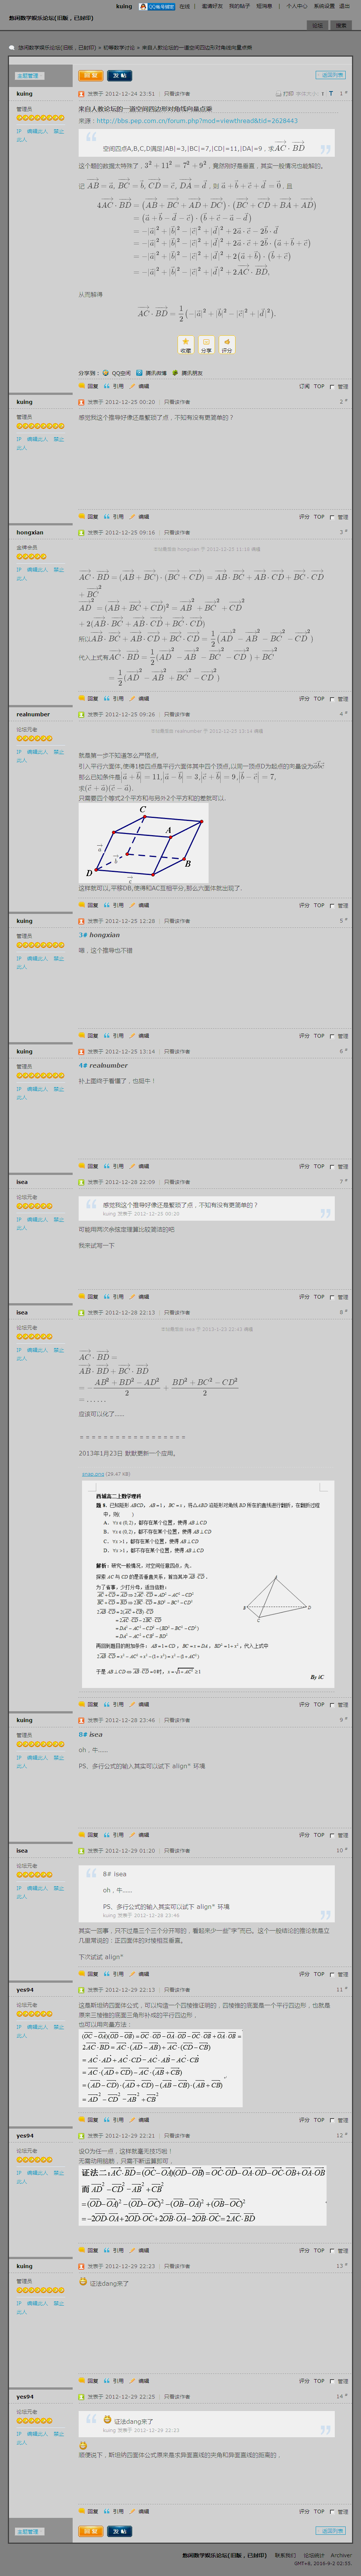Screen dimensions: 361x2576
Task: Click 引用 quote icon on floor 5 post
Action: [x=114, y=1036]
